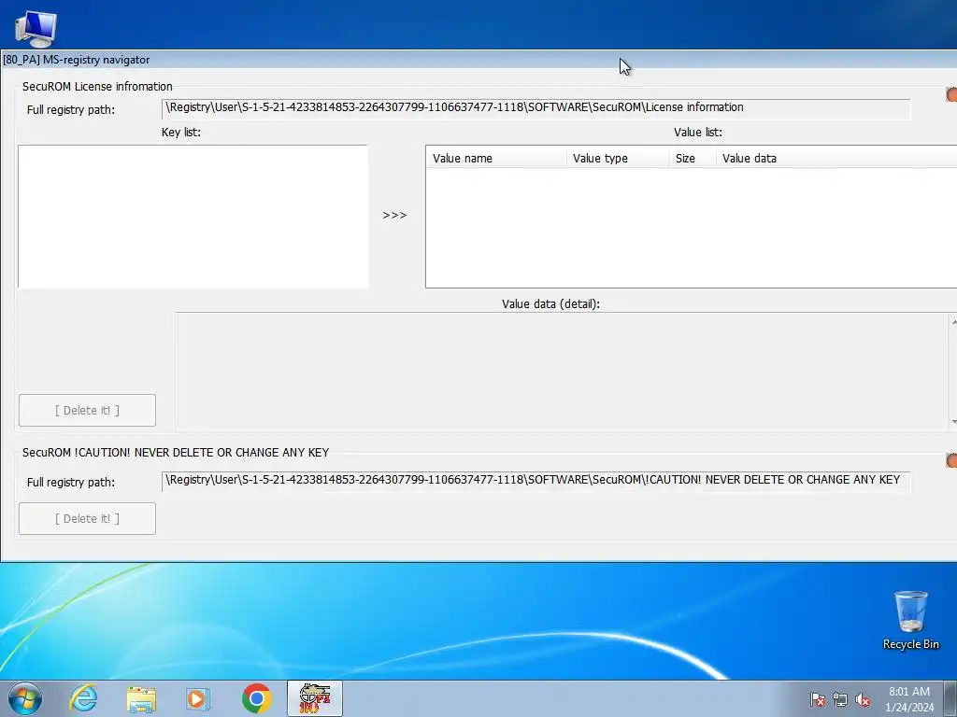
Task: Select the License information full registry path field
Action: [536, 108]
